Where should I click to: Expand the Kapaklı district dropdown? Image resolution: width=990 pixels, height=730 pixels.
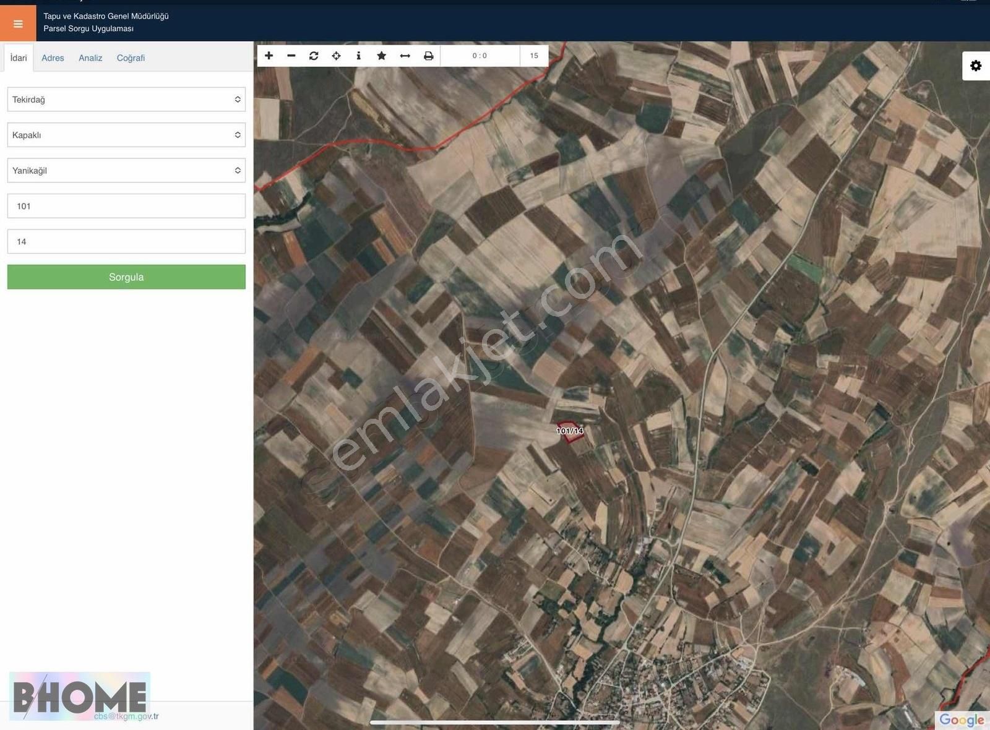[x=126, y=135]
